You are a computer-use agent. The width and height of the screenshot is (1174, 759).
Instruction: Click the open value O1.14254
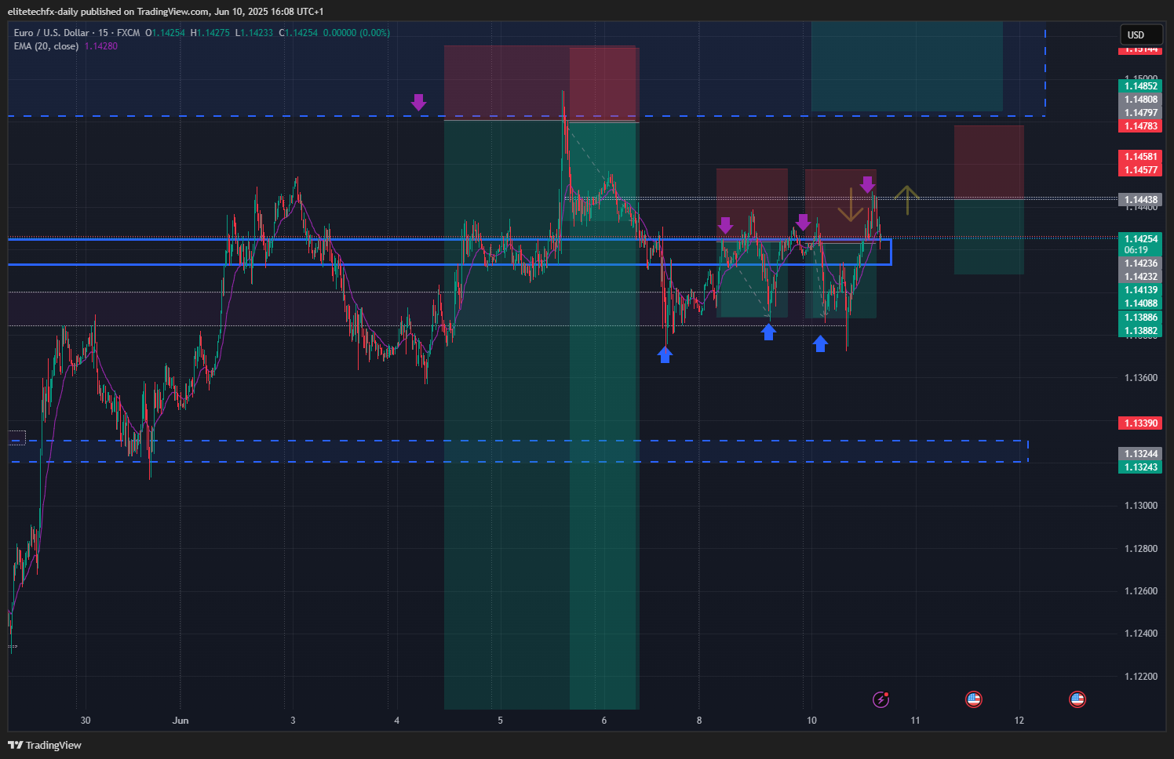[x=166, y=33]
